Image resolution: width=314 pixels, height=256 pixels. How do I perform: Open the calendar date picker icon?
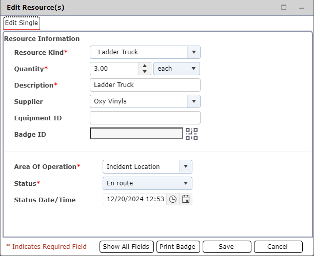click(186, 199)
